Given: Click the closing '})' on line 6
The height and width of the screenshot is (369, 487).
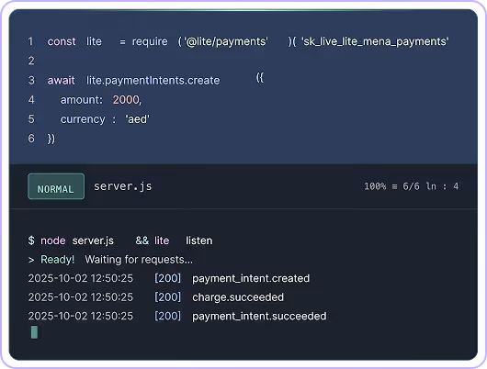Looking at the screenshot, I should coord(51,139).
